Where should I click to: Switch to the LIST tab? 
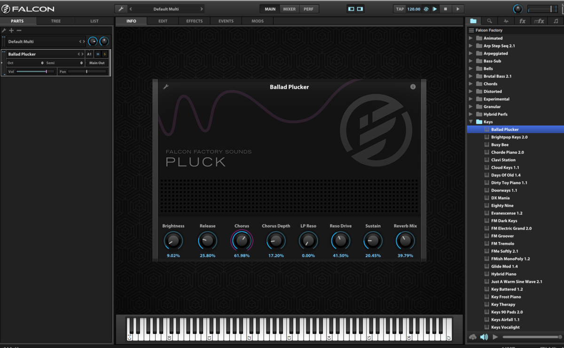pyautogui.click(x=94, y=21)
